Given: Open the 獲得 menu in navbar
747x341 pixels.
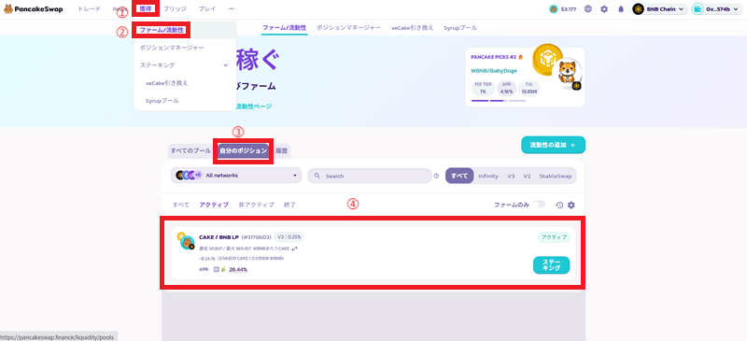Looking at the screenshot, I should pos(145,8).
